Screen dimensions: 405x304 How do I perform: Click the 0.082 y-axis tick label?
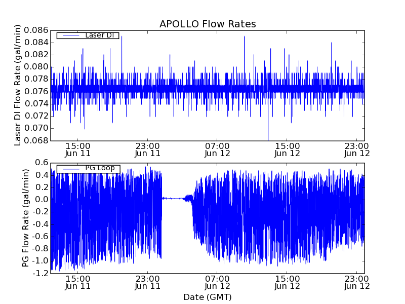(x=36, y=55)
